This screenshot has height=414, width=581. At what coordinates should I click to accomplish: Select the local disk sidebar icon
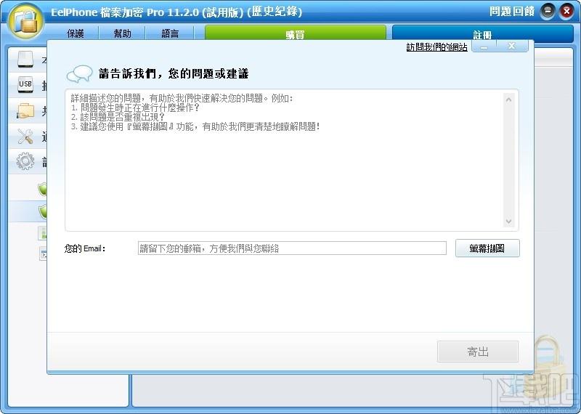click(25, 60)
